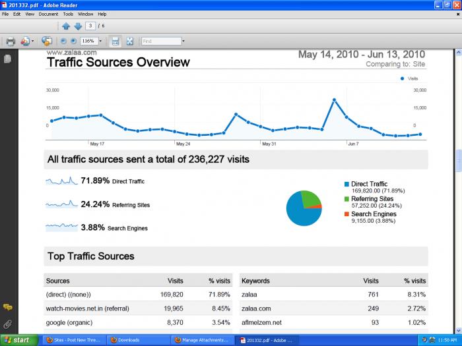Open the Edit menu
This screenshot has height=346, width=462.
(x=16, y=14)
